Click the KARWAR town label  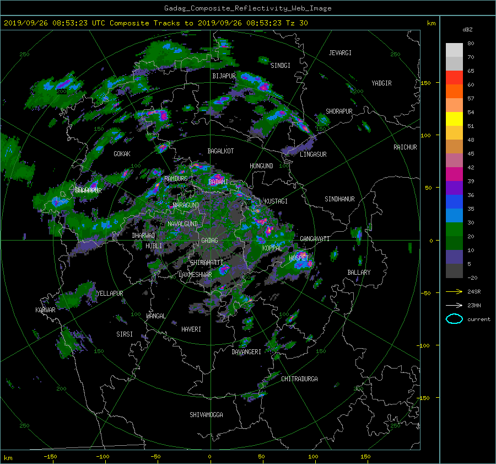click(x=45, y=310)
